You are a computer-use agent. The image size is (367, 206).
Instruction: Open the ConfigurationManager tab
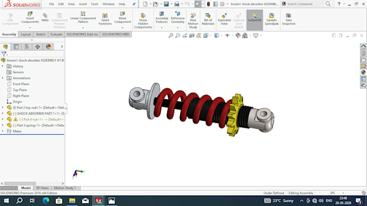click(x=27, y=47)
